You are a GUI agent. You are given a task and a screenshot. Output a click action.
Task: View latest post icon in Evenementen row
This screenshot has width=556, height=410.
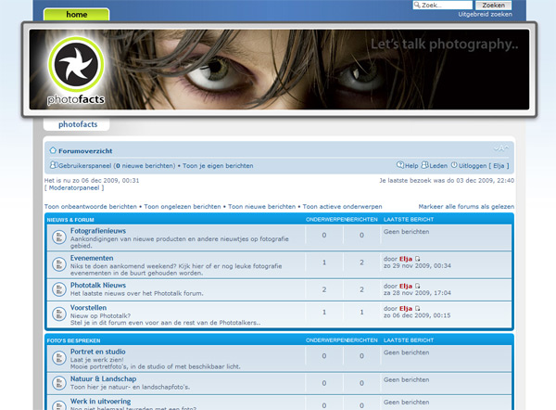click(x=418, y=259)
